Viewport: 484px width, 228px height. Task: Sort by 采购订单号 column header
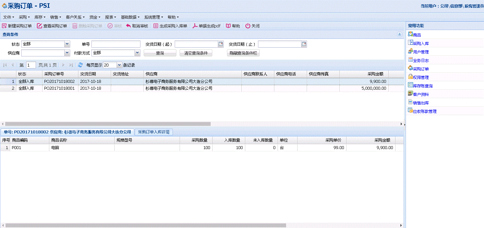pyautogui.click(x=60, y=74)
